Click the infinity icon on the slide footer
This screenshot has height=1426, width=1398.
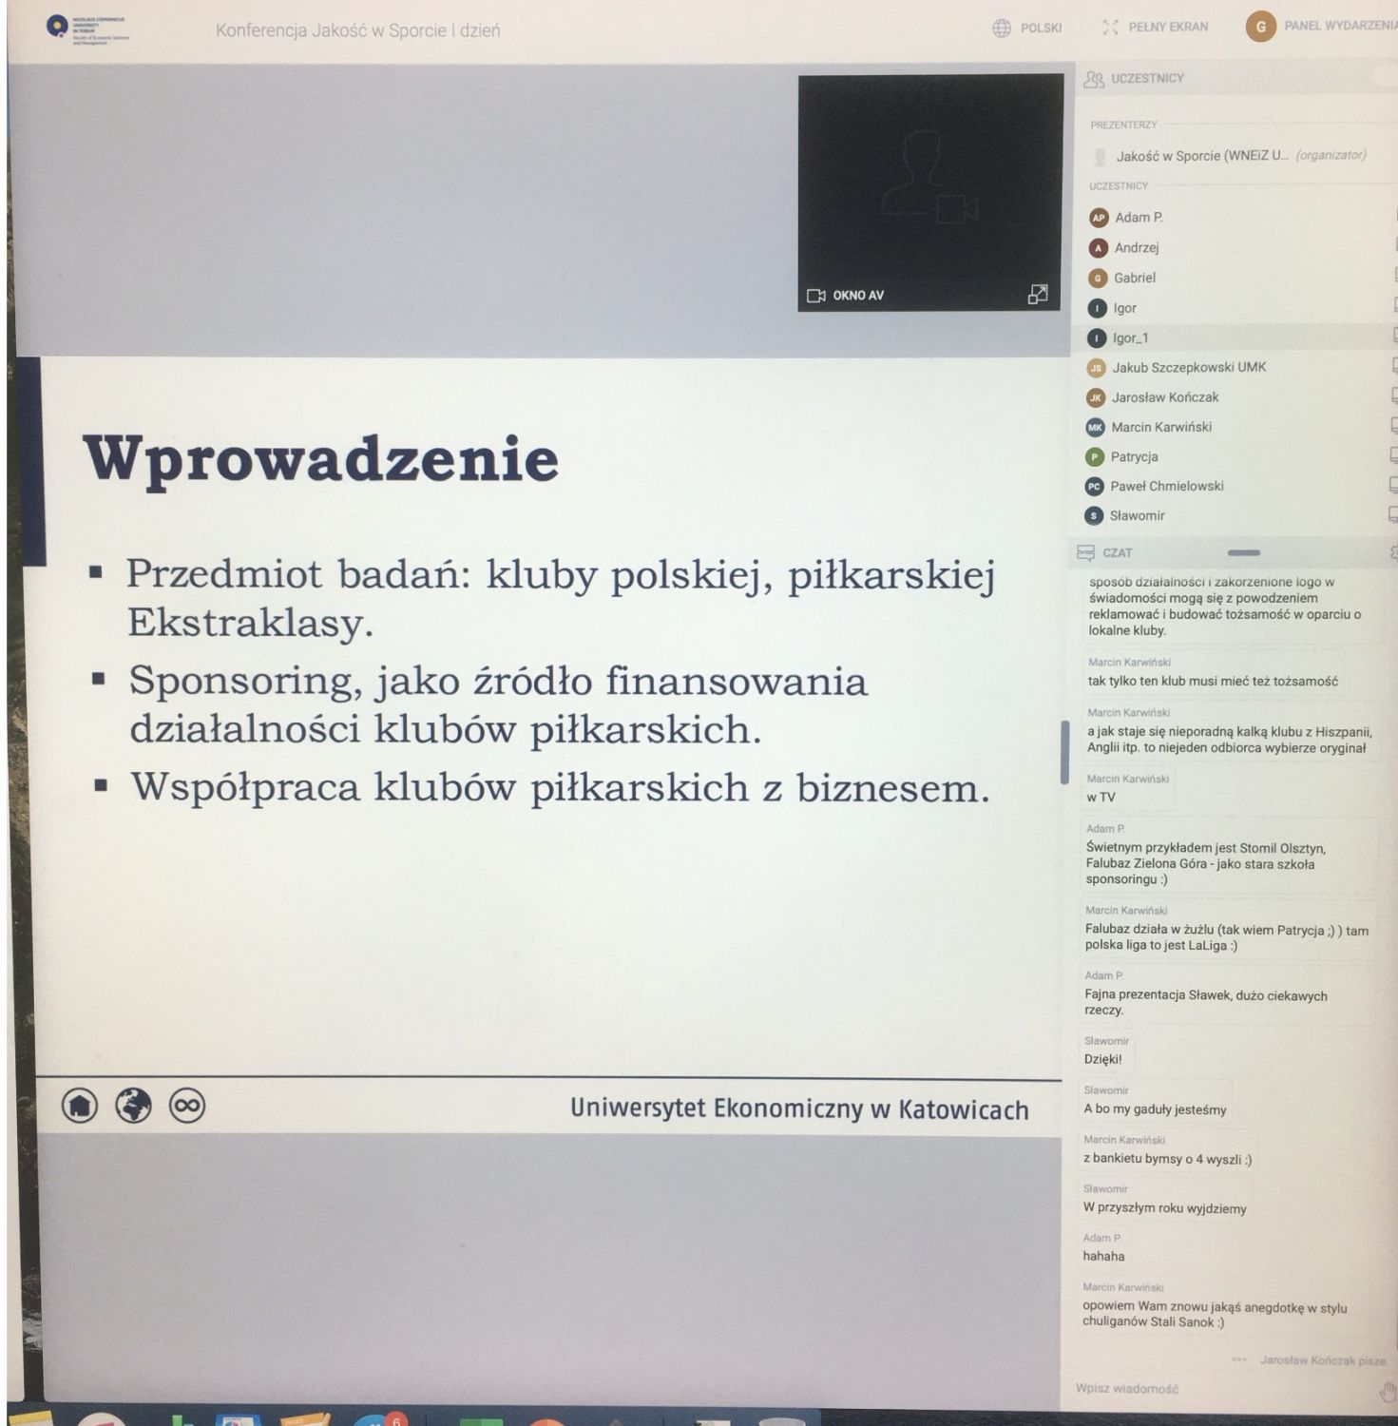[187, 1106]
